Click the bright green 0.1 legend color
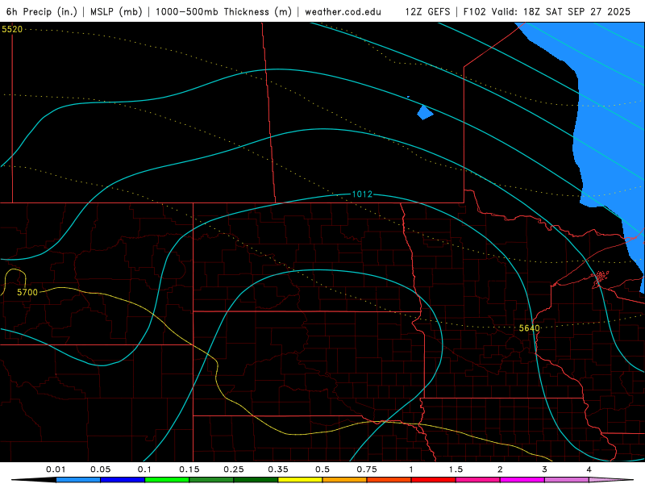The width and height of the screenshot is (645, 484). (167, 480)
